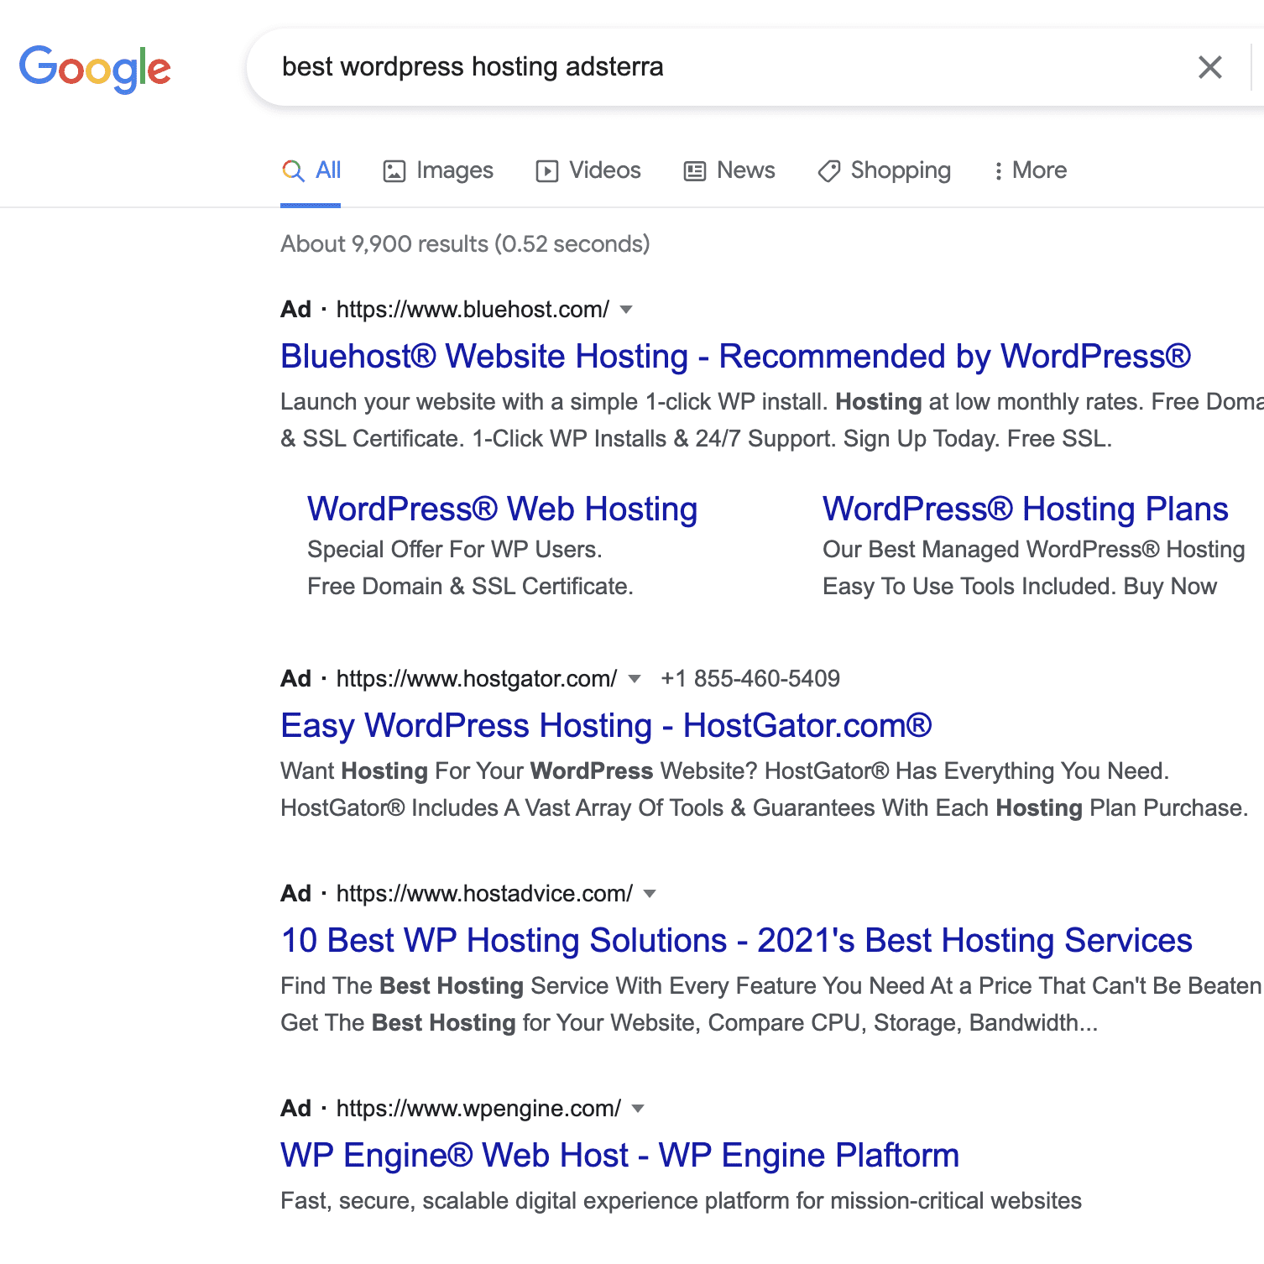This screenshot has width=1264, height=1264.
Task: Select the Videos search icon
Action: 546,170
